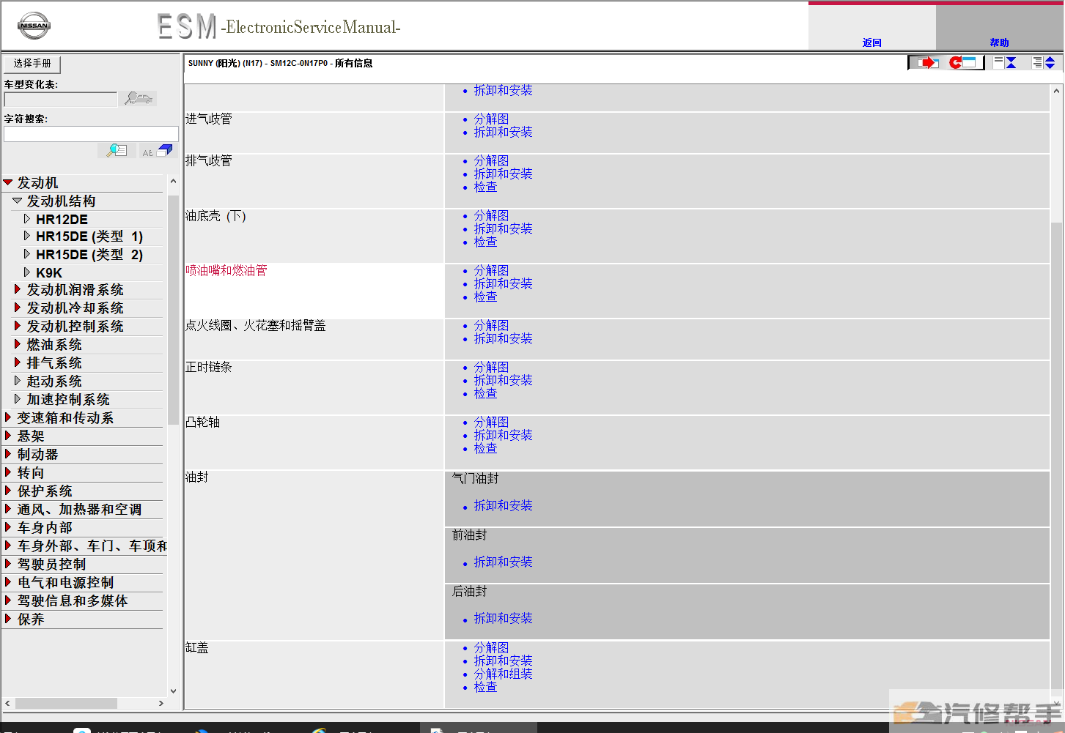Open 喷油嘴和燃油管 拆卸和安装 link
Screen dimensions: 1065x733
(503, 283)
